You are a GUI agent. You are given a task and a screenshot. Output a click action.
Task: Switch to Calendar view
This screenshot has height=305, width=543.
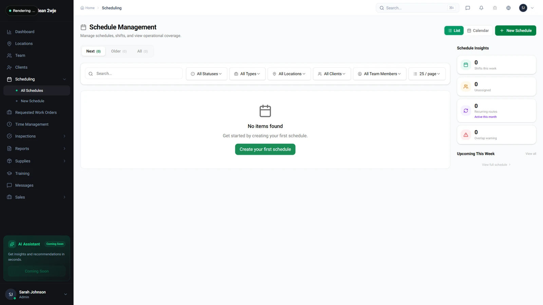[x=478, y=30]
